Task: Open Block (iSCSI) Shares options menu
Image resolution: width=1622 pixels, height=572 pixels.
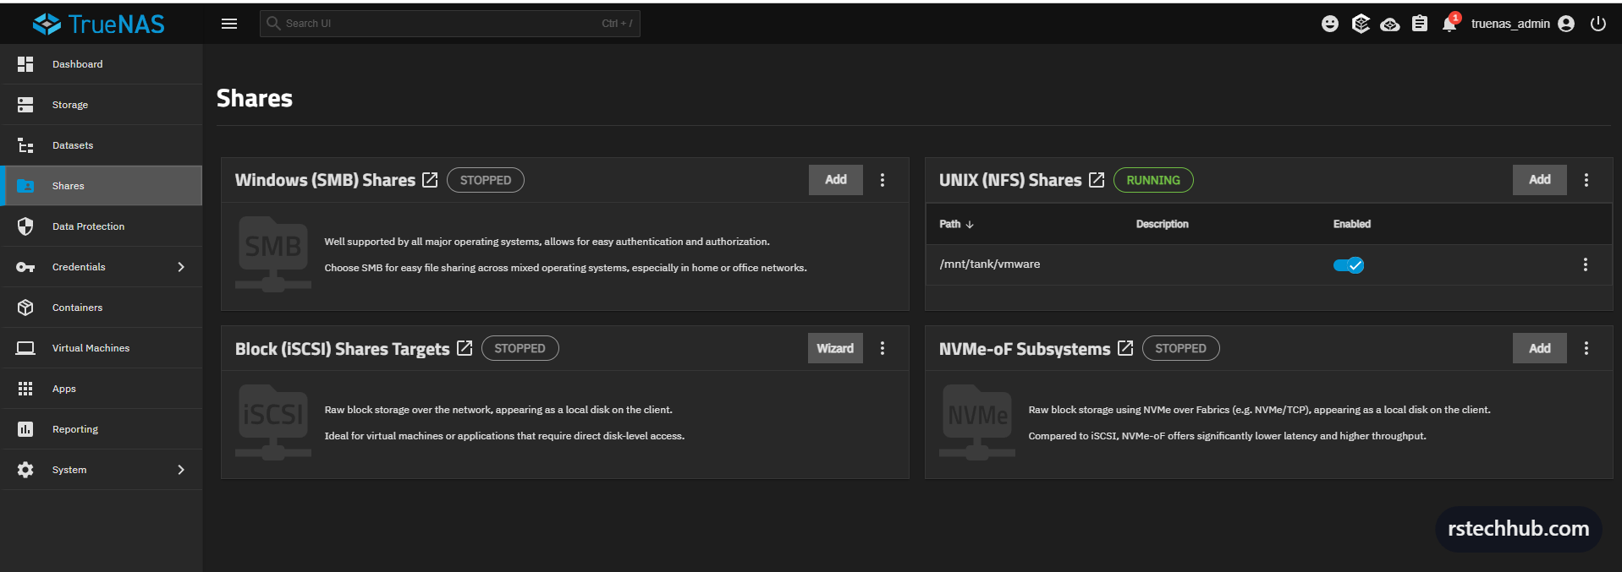Action: point(882,348)
